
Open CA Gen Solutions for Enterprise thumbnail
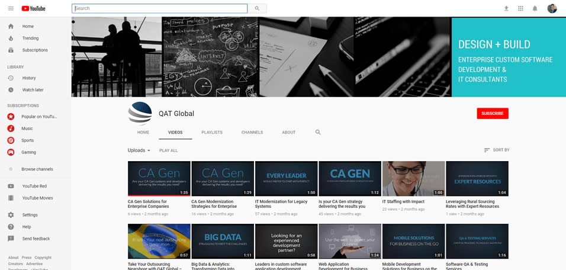159,179
